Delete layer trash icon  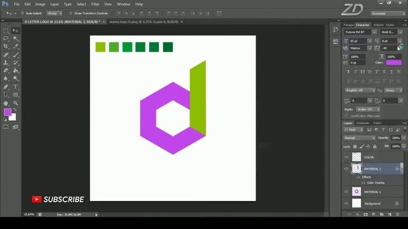coord(397,214)
